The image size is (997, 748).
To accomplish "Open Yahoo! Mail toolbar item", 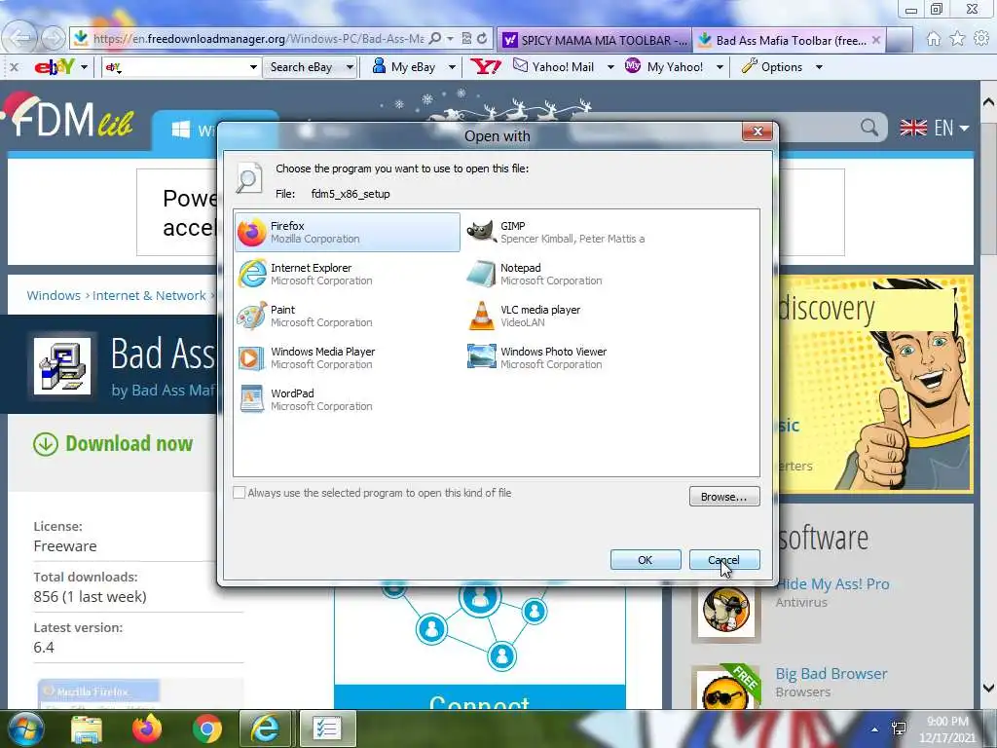I will coord(554,67).
